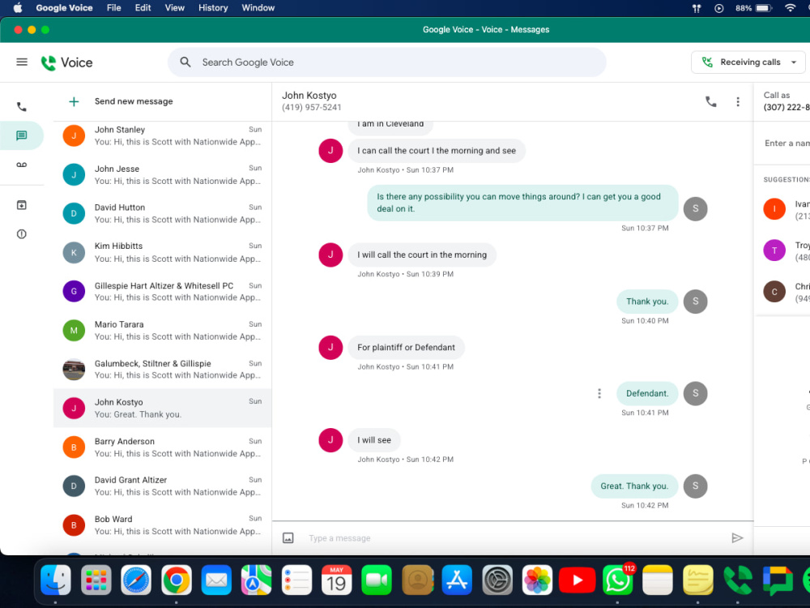Open Barry Anderson conversation

[x=162, y=447]
